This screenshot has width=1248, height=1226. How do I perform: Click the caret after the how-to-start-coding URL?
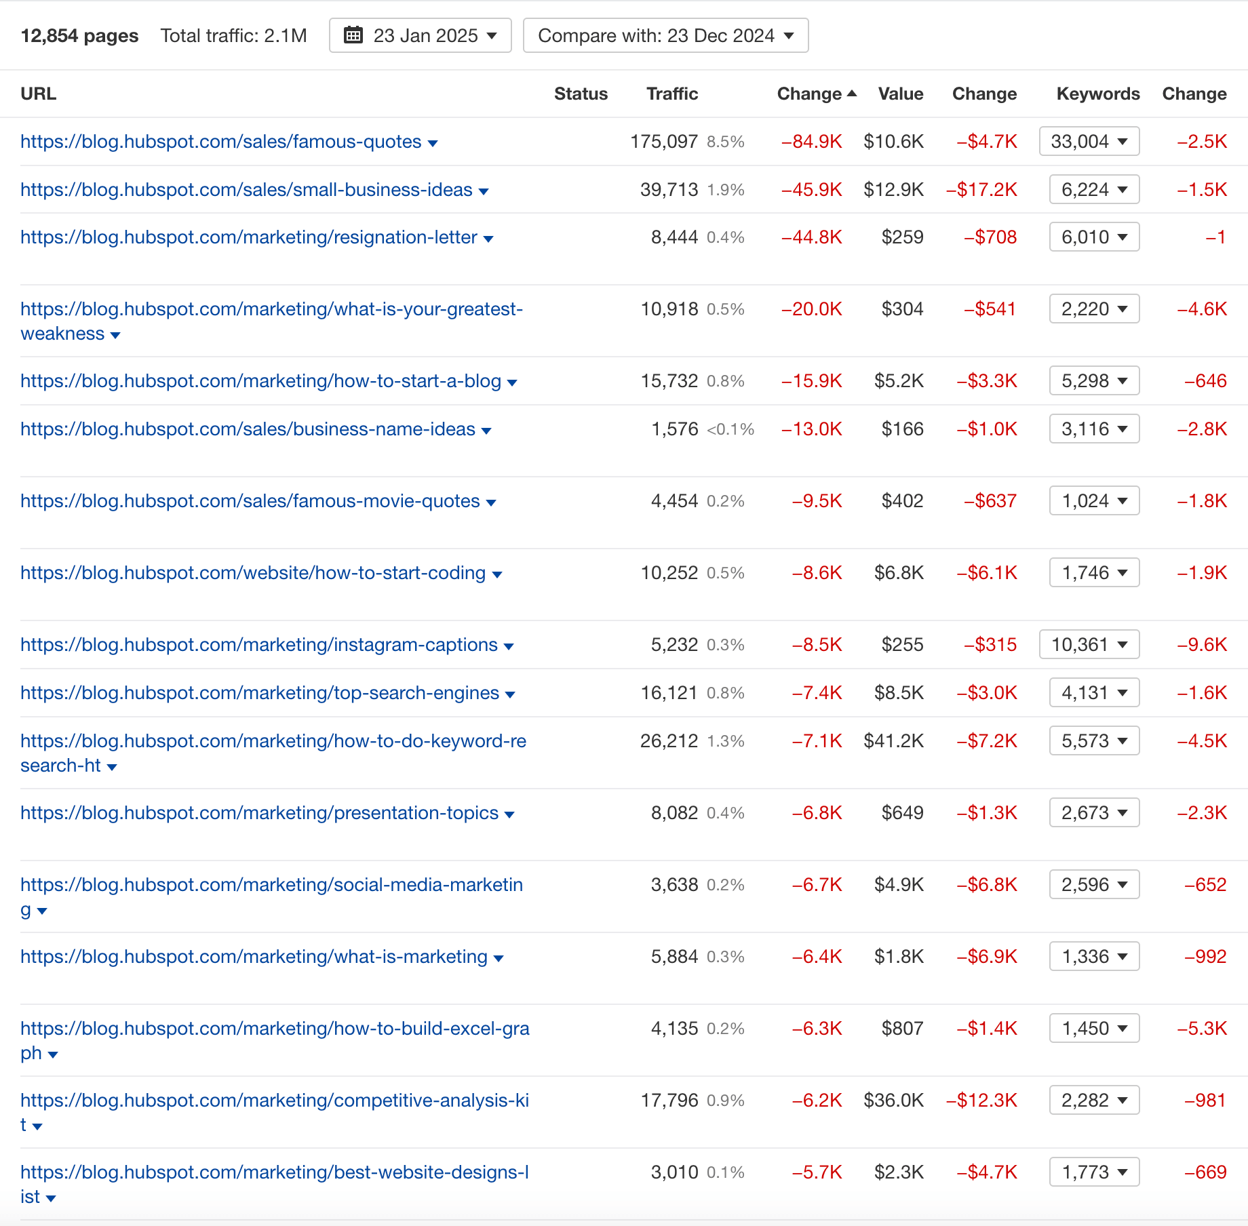(x=497, y=574)
